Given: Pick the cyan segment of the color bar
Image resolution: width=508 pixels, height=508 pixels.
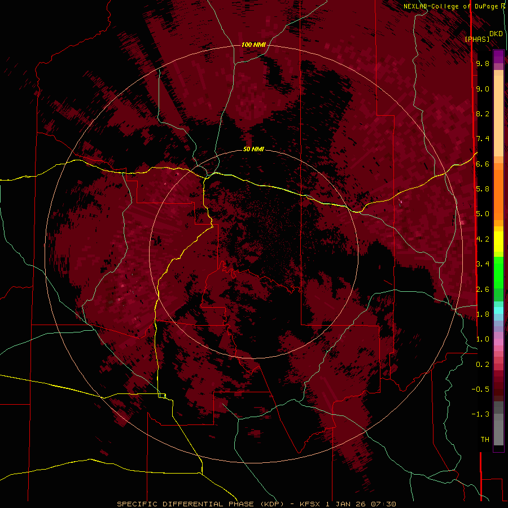Looking at the screenshot, I should click(x=498, y=310).
